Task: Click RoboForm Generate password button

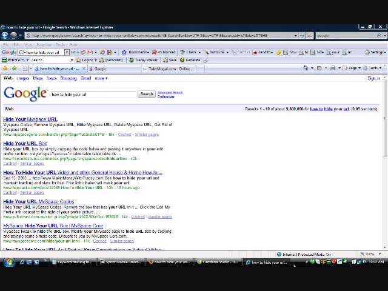Action: tap(190, 60)
